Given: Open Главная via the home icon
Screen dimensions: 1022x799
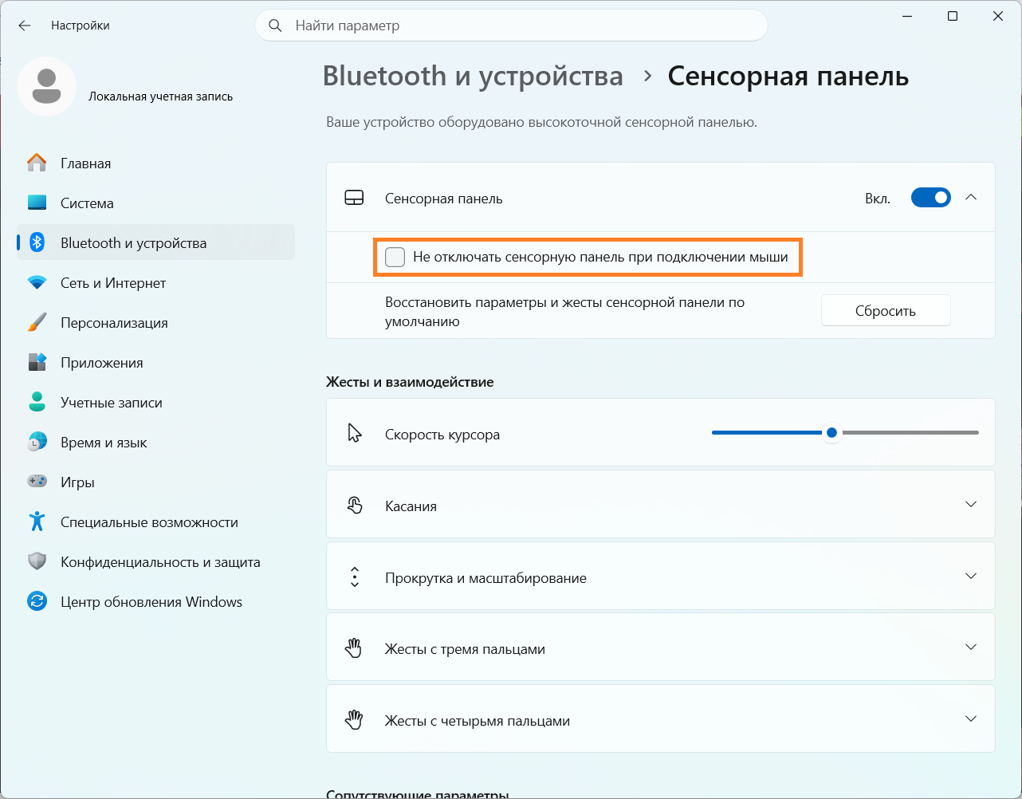Looking at the screenshot, I should pos(37,163).
